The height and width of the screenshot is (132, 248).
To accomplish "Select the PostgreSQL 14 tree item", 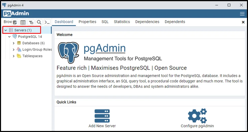I will point(30,37).
